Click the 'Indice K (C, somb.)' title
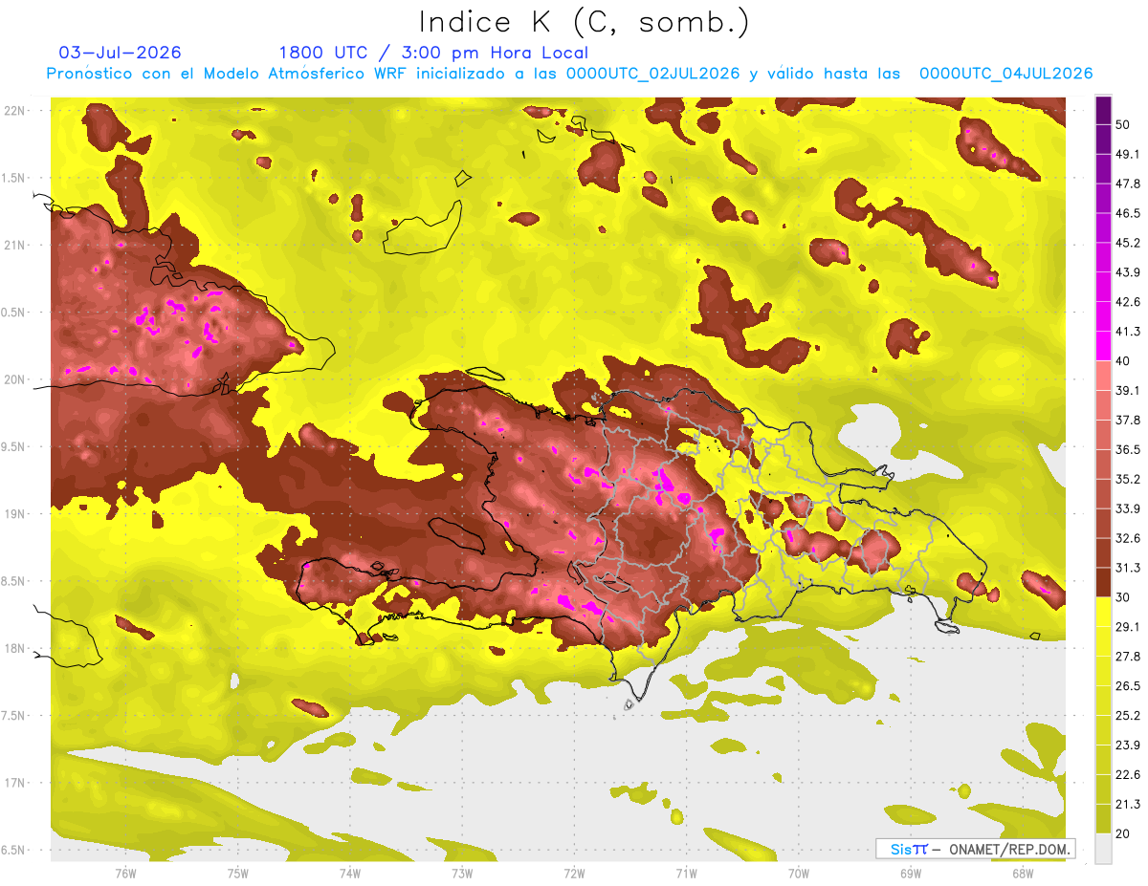The width and height of the screenshot is (1148, 886). point(584,22)
